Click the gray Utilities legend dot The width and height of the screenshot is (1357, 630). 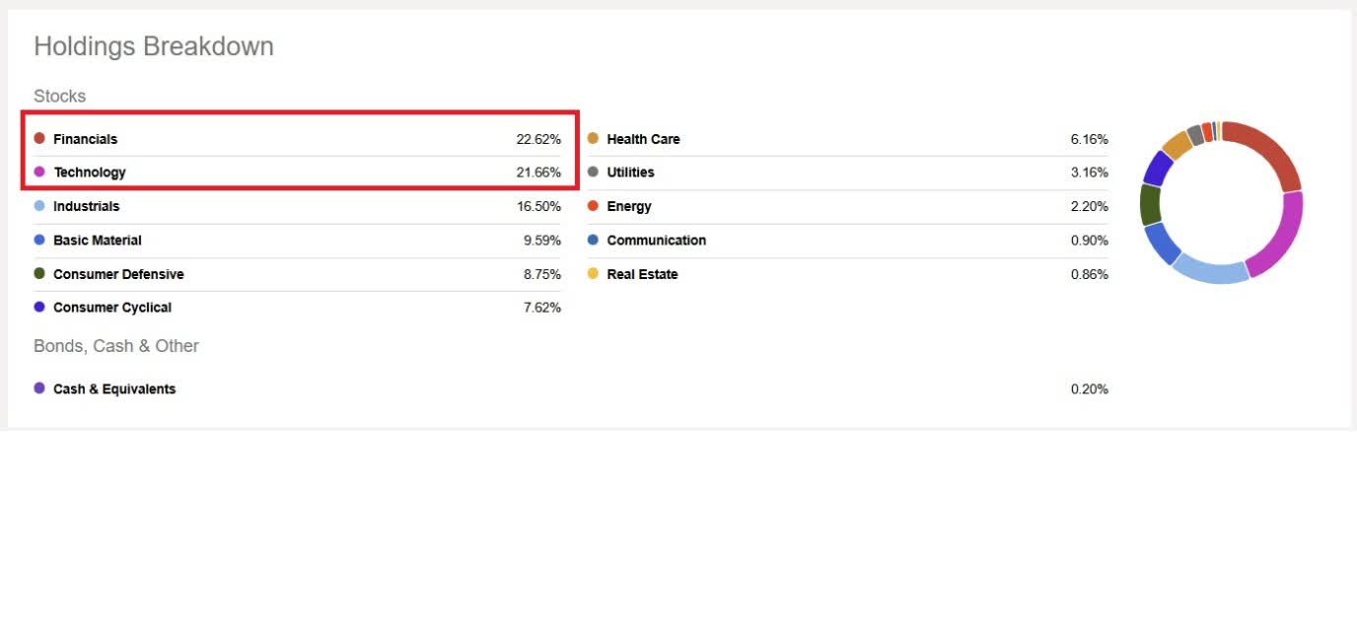click(x=593, y=173)
